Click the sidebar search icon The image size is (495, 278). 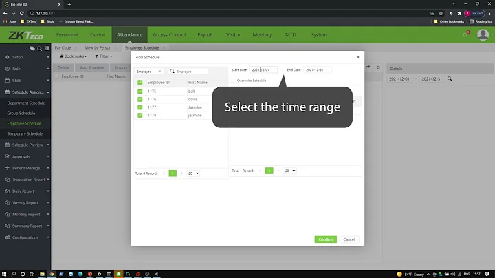click(x=40, y=49)
